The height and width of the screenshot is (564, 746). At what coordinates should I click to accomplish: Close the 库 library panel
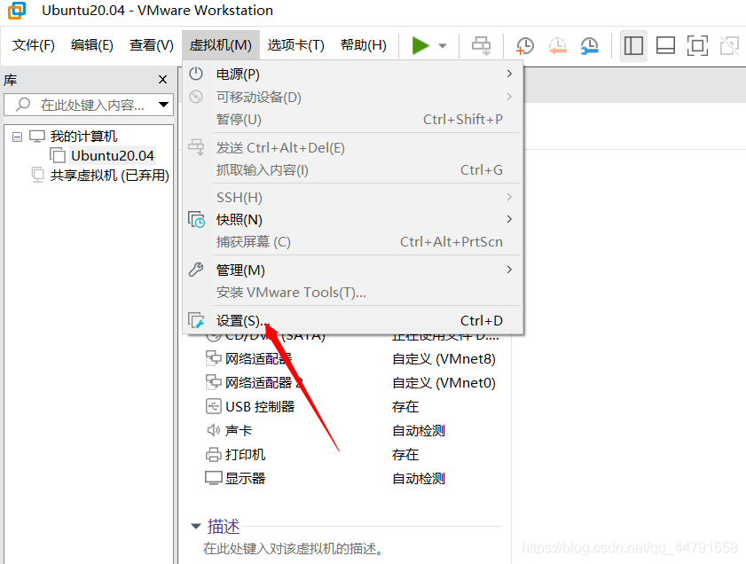pyautogui.click(x=162, y=80)
